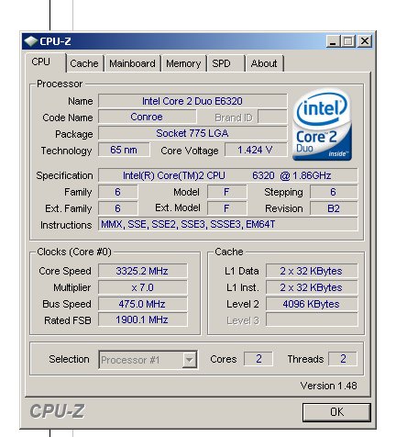396x437 pixels.
Task: Show the About tab
Action: point(264,63)
